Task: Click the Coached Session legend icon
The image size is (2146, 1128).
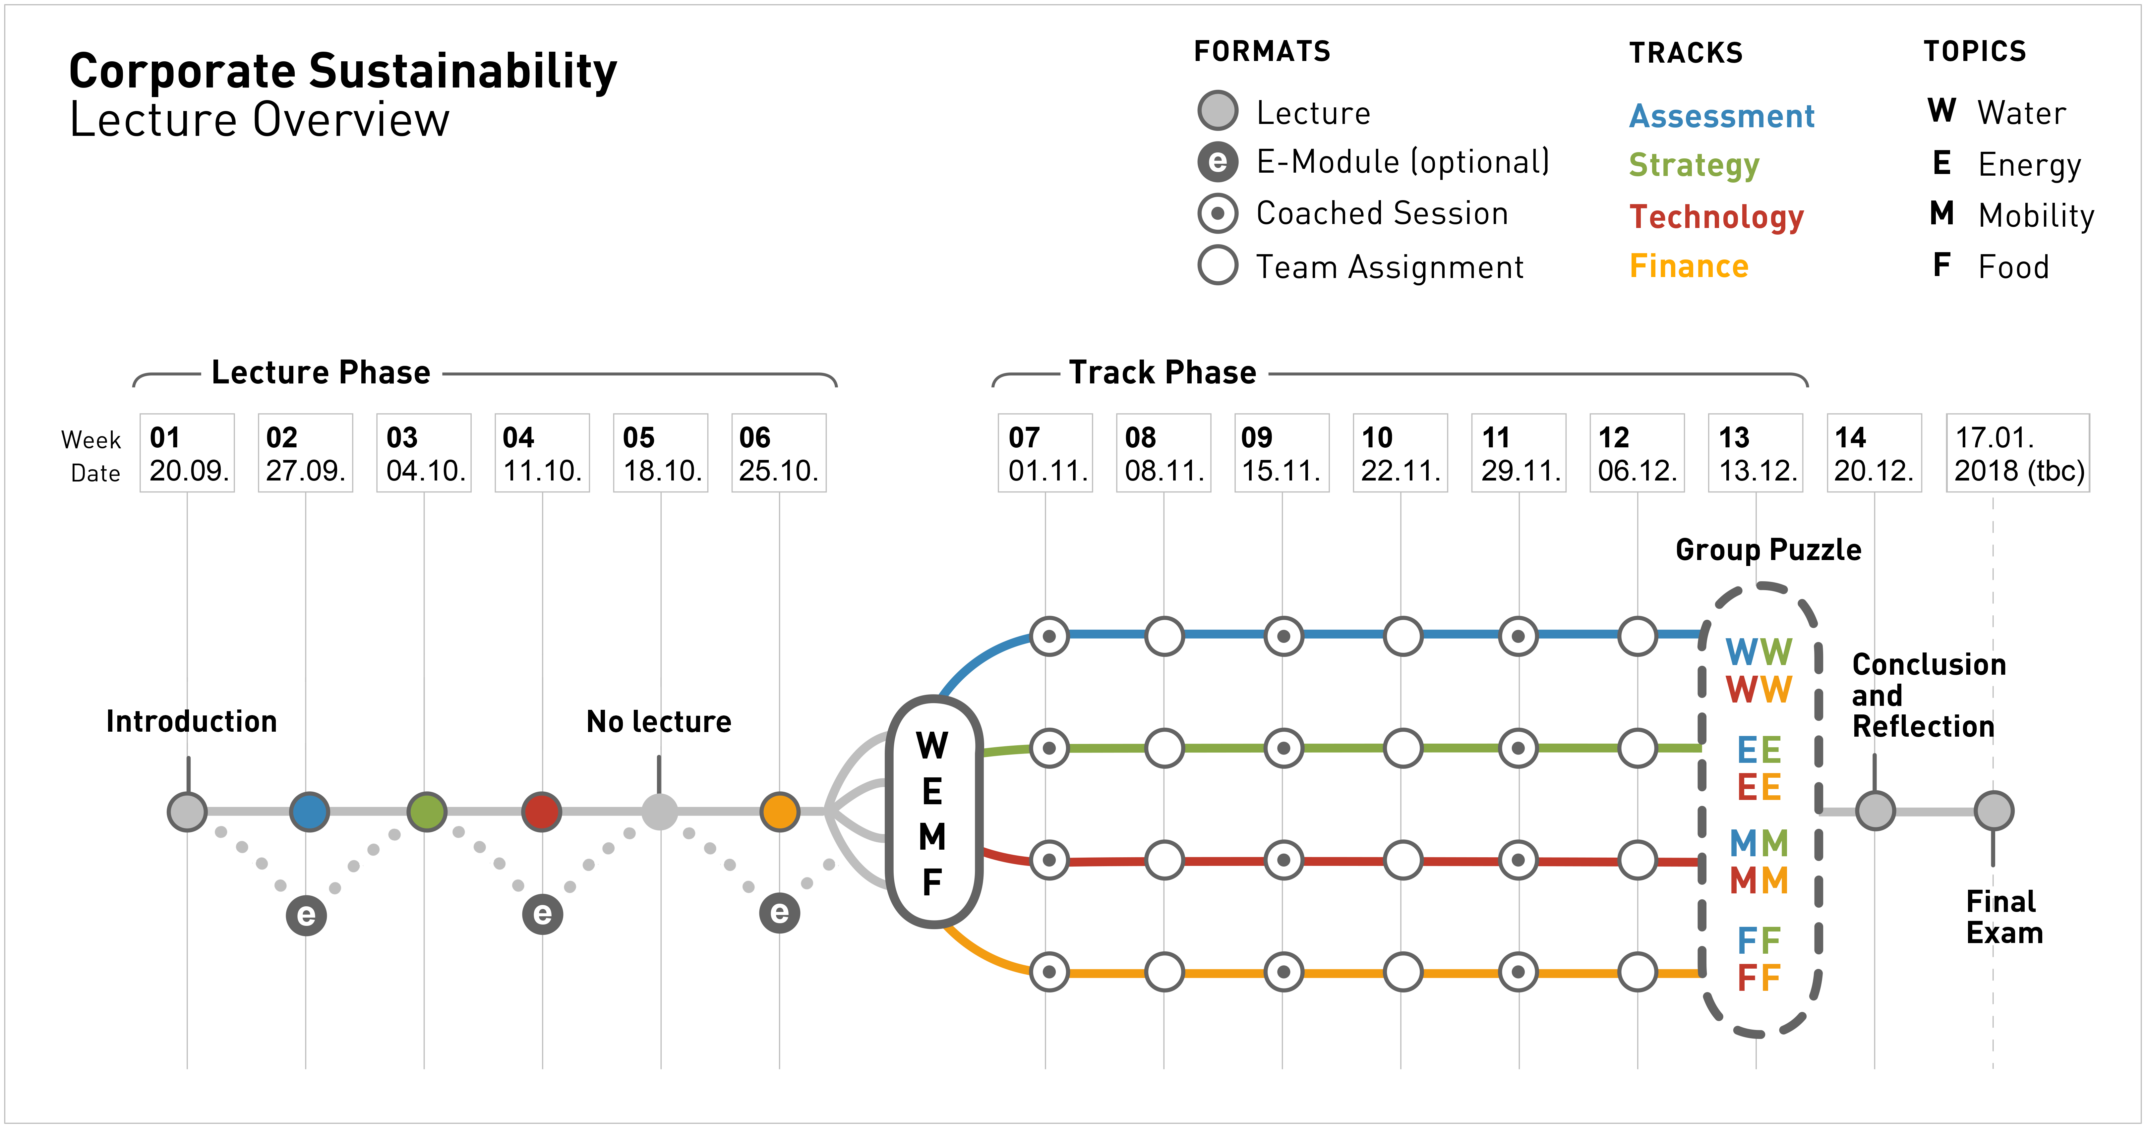Action: click(x=1217, y=213)
